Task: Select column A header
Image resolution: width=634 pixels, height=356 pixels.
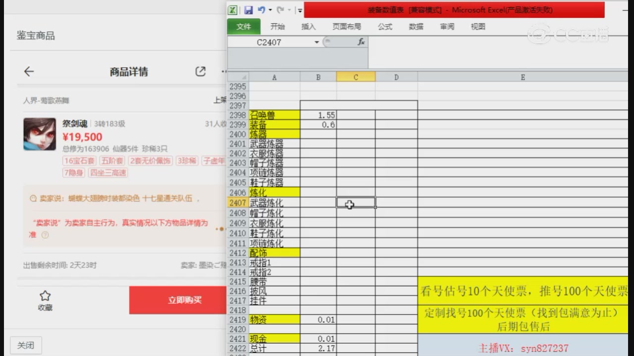Action: (274, 77)
